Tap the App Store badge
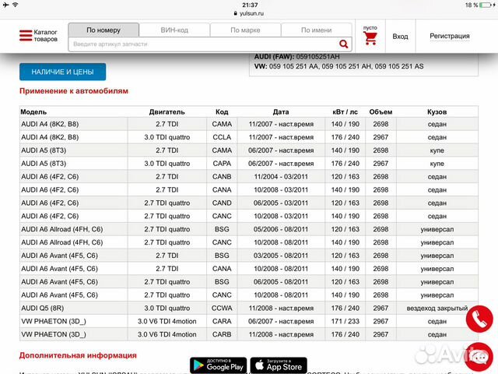498x374 pixels. (279, 365)
